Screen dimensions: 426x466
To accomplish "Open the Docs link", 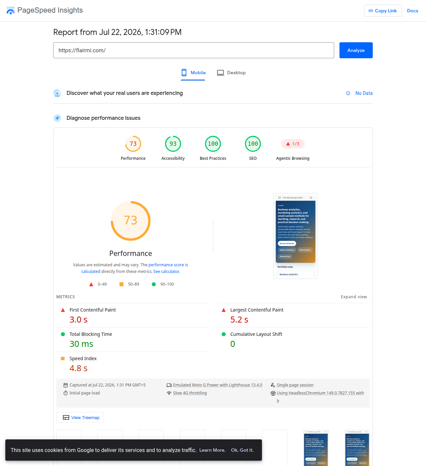I will [412, 11].
